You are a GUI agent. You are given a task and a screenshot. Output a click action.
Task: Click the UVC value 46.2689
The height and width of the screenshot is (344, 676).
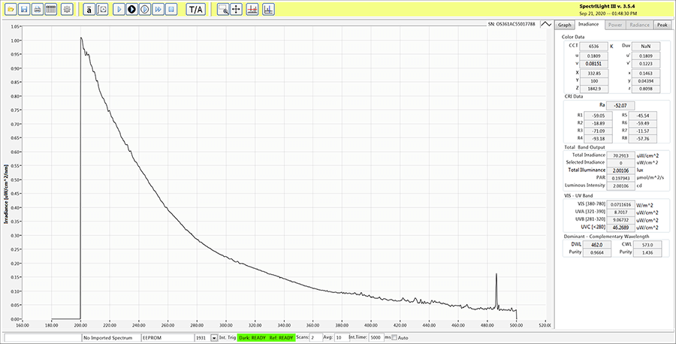click(x=620, y=227)
